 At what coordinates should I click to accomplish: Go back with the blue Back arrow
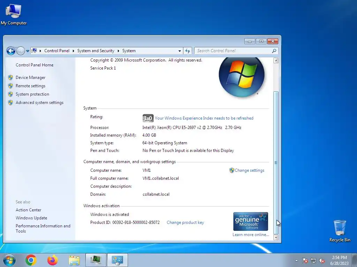click(11, 51)
